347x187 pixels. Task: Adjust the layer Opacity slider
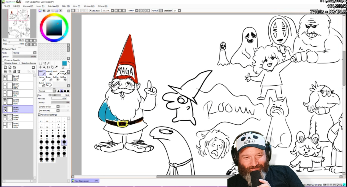(x=24, y=56)
